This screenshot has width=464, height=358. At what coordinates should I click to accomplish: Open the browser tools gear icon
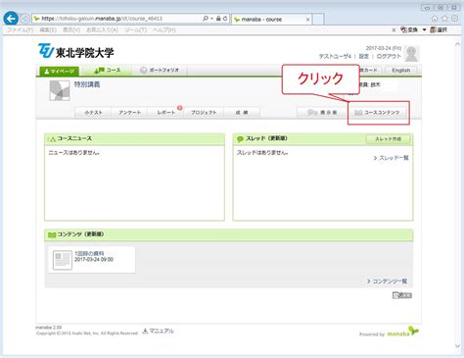tap(454, 19)
